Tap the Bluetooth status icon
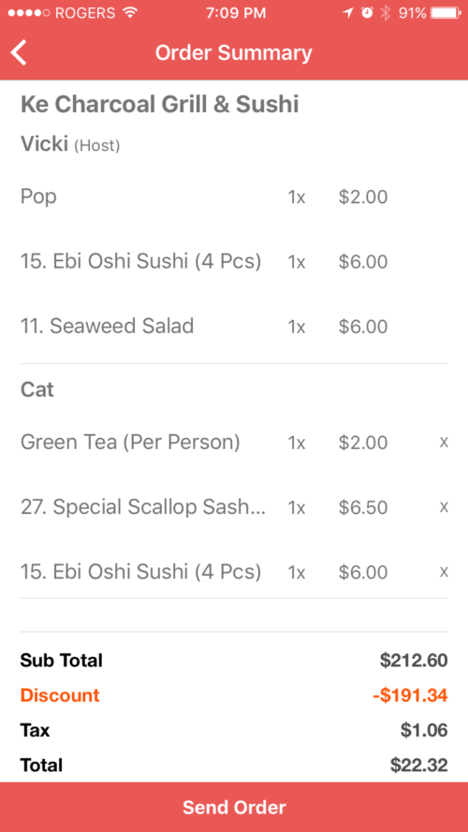The height and width of the screenshot is (832, 468). click(386, 13)
